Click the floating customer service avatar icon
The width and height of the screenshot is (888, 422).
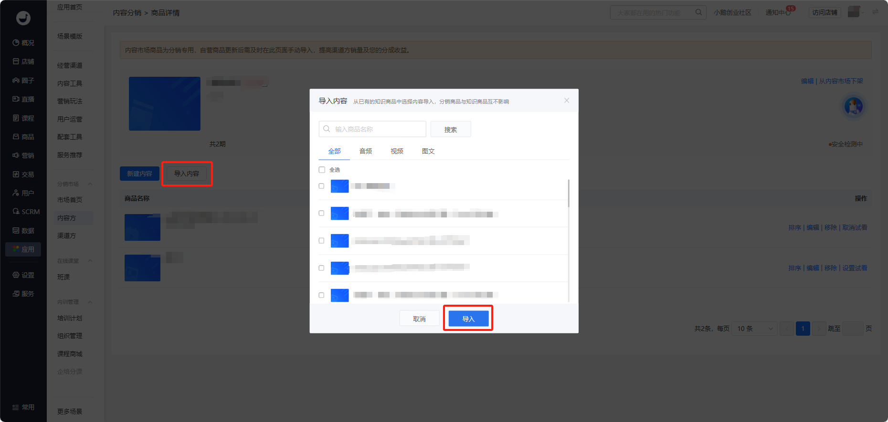(854, 106)
